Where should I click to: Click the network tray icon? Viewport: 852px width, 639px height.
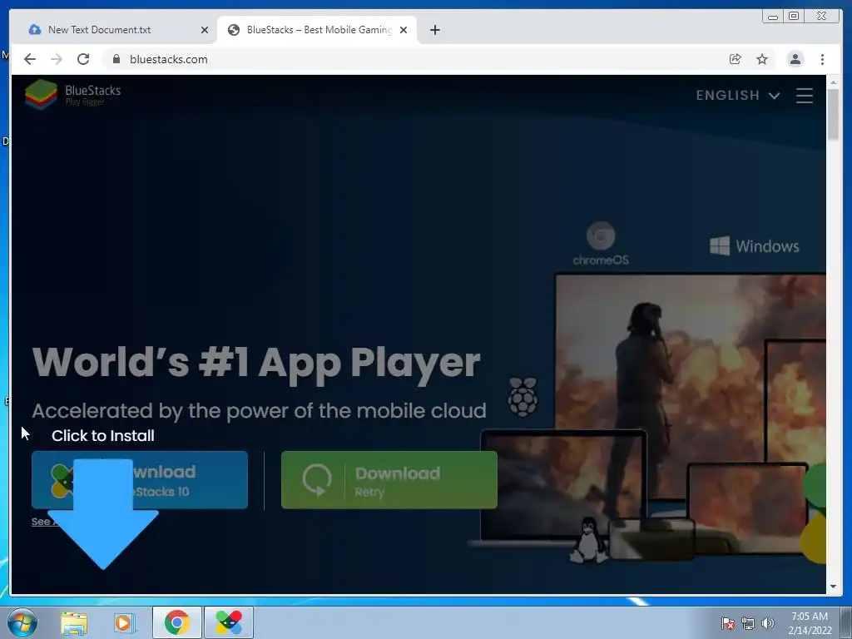(748, 623)
